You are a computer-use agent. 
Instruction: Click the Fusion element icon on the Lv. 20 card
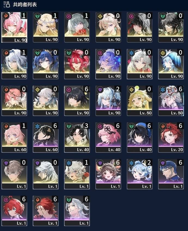163,126
